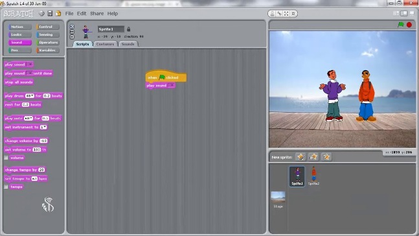The image size is (419, 236).
Task: Click the save project disk icon
Action: [x=50, y=14]
